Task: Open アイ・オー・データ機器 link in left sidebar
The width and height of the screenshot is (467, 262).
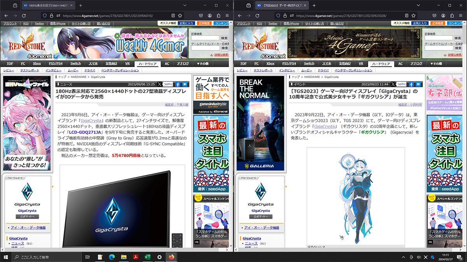Action: [x=28, y=227]
